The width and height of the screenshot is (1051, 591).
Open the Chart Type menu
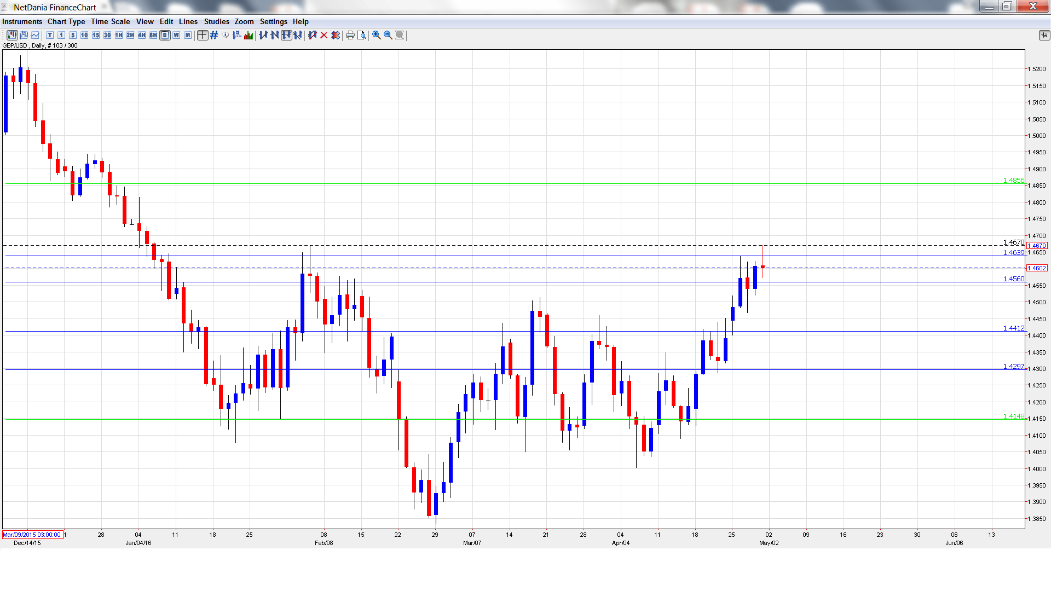66,21
